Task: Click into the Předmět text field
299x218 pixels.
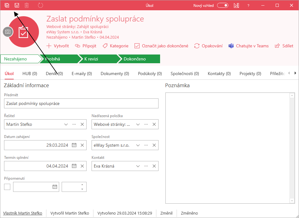Action: (81, 103)
